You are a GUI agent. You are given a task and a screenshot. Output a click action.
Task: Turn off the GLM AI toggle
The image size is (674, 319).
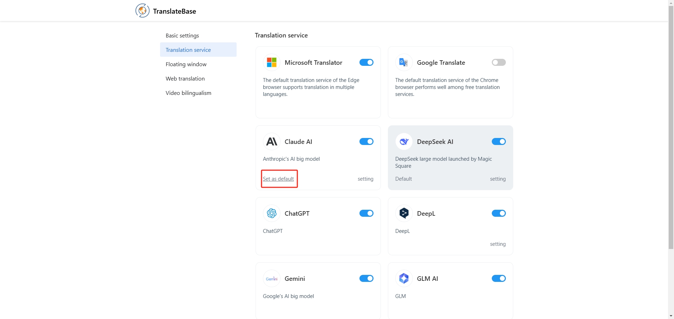(x=498, y=278)
